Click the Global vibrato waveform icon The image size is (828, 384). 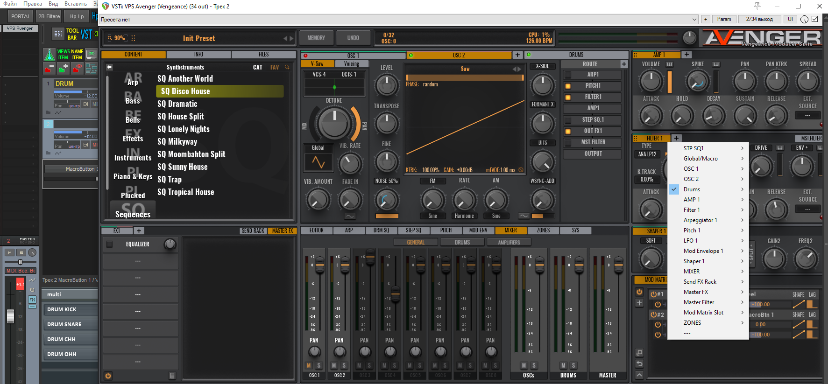coord(318,162)
